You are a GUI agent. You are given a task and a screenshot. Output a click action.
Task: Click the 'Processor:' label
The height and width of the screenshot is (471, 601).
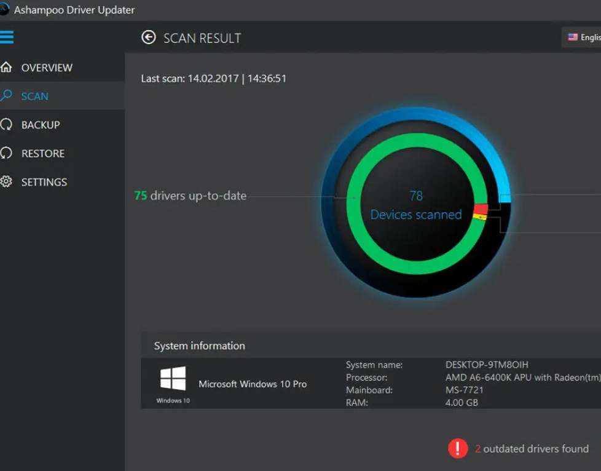pyautogui.click(x=366, y=378)
